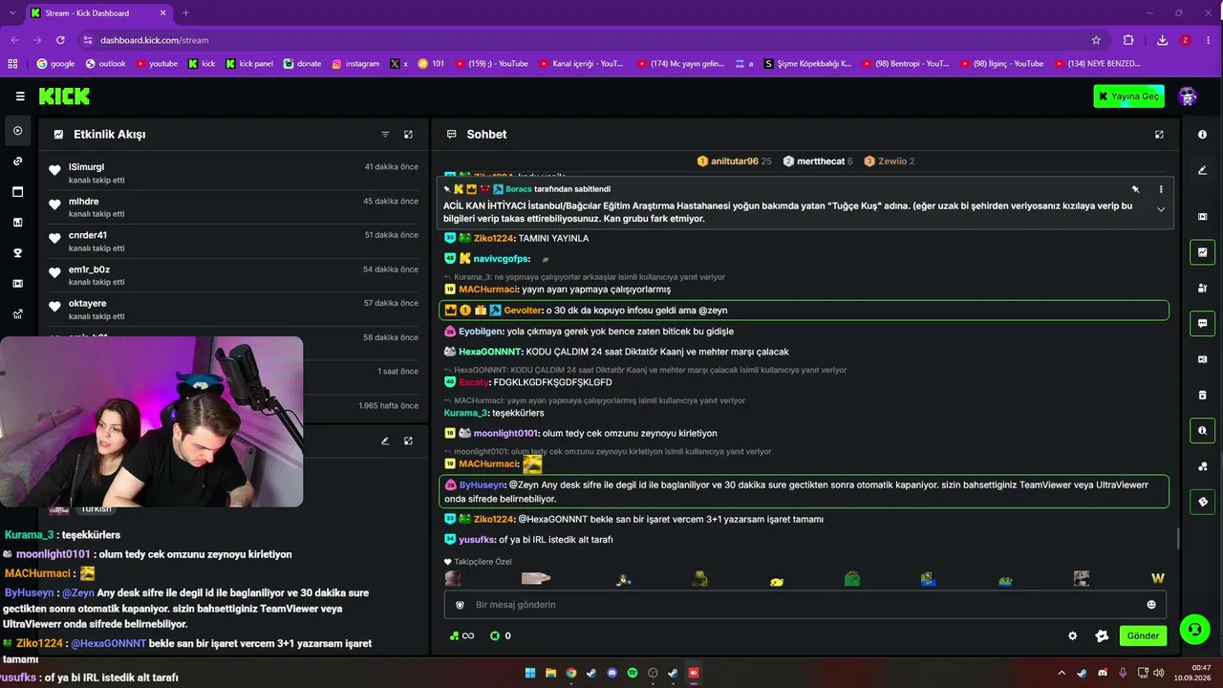Open a new browser tab
This screenshot has width=1223, height=688.
click(185, 13)
